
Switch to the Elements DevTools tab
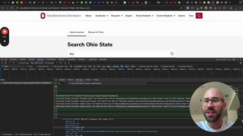(13, 59)
